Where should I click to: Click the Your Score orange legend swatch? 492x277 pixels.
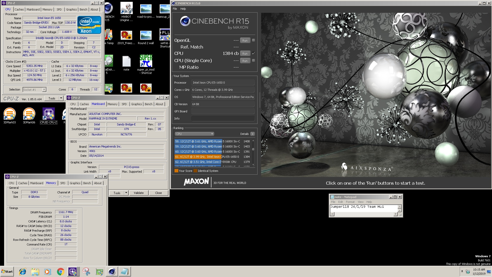tap(176, 171)
